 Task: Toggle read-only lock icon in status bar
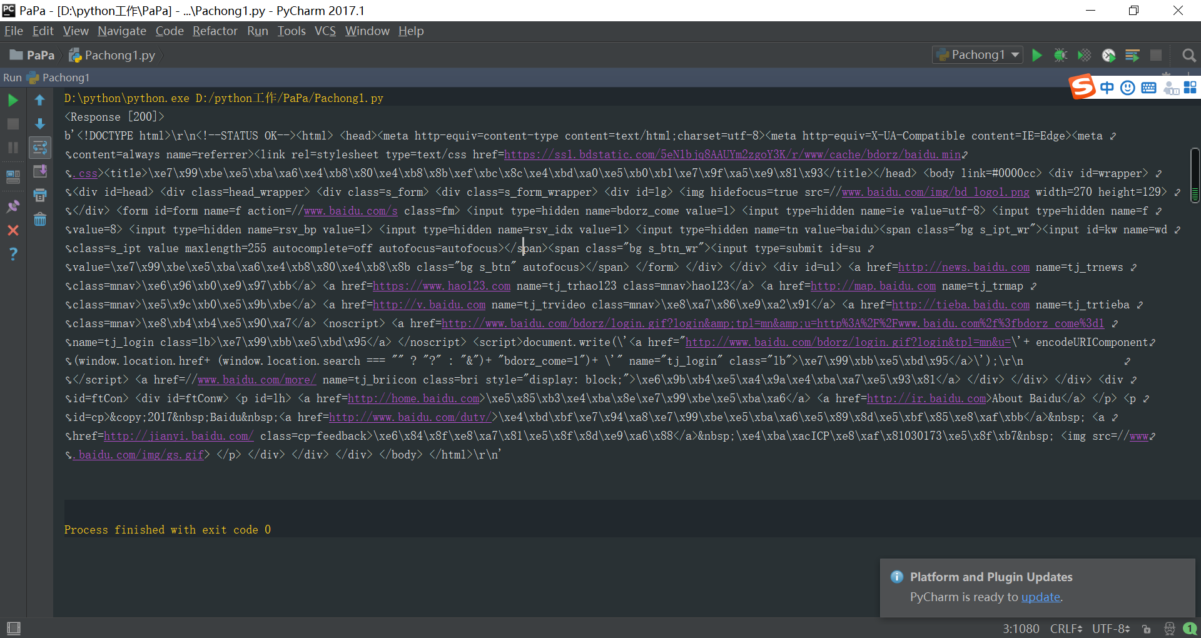(x=1146, y=629)
